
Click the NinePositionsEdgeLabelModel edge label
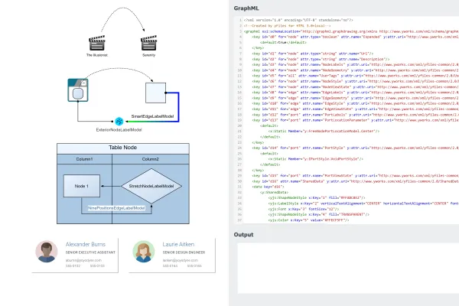click(x=116, y=208)
